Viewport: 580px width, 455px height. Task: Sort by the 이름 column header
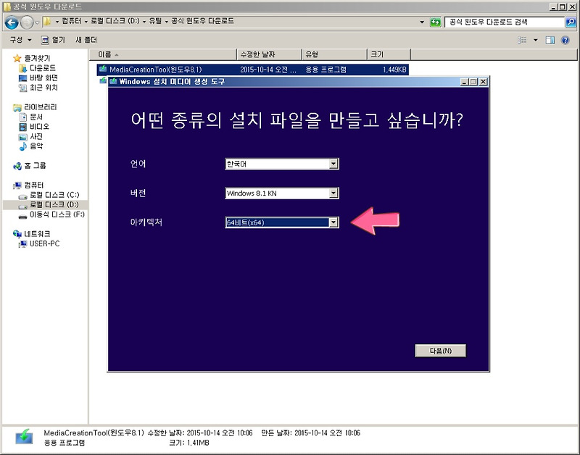coord(162,54)
